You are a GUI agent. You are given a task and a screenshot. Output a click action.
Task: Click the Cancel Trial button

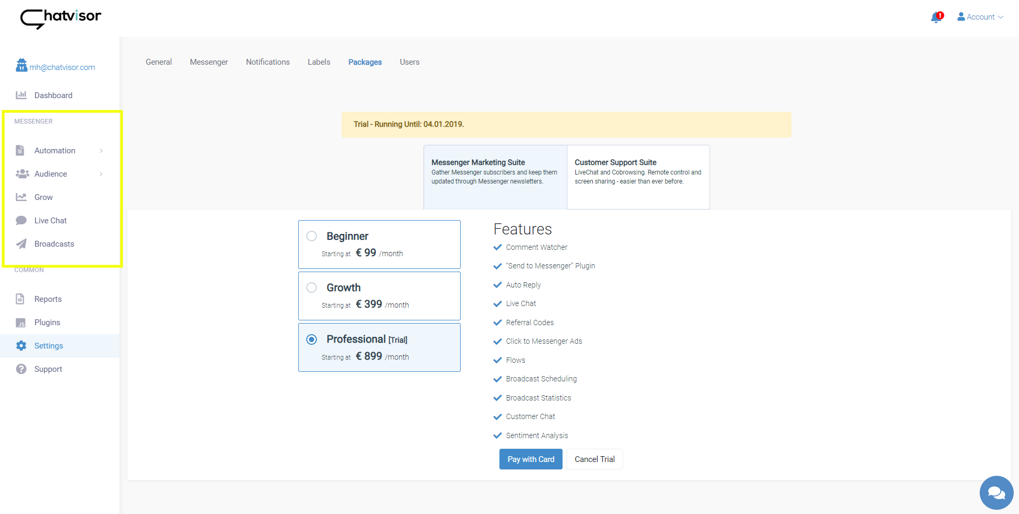point(594,459)
